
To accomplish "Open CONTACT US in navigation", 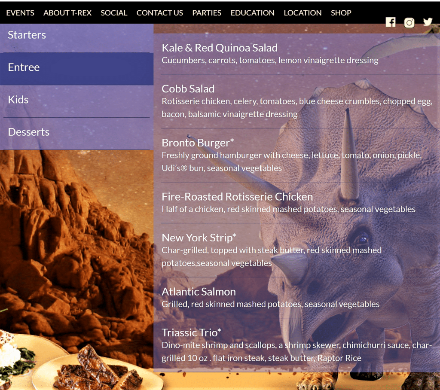I will [x=160, y=13].
